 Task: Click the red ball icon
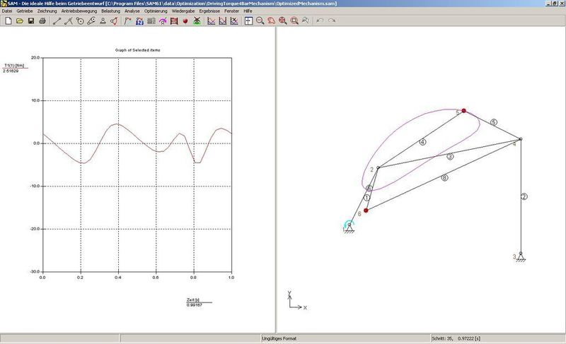185,21
